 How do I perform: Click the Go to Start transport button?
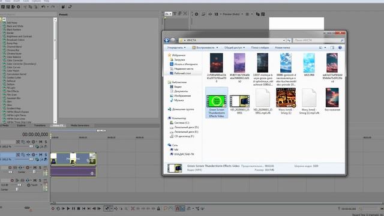(x=84, y=209)
